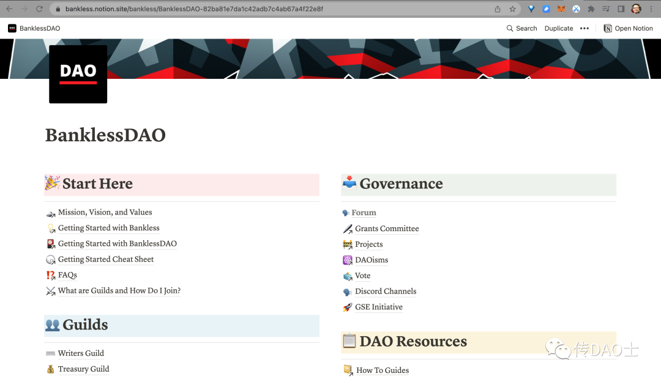
Task: Click construction barrier icon beside Projects
Action: click(348, 245)
